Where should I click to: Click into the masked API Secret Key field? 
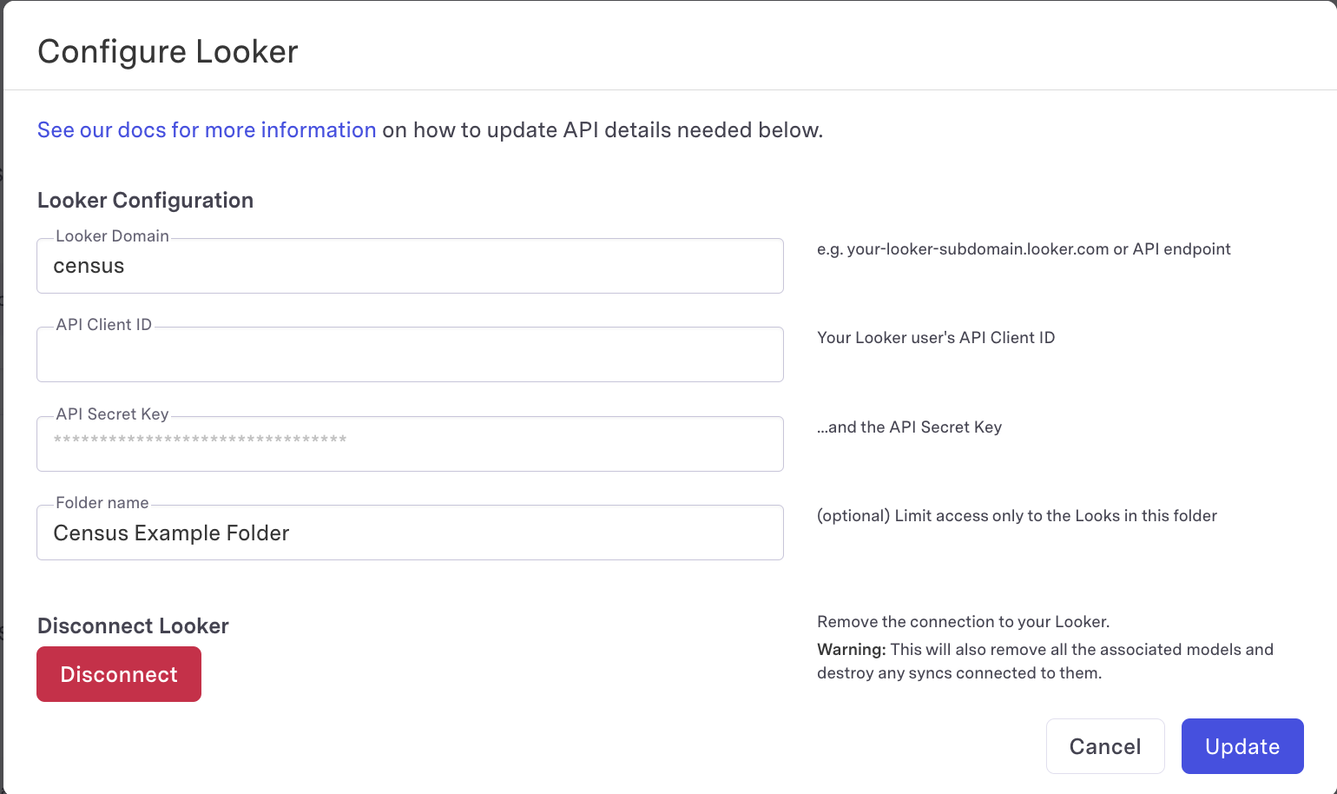coord(410,445)
